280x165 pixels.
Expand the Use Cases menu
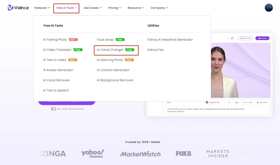pyautogui.click(x=93, y=8)
